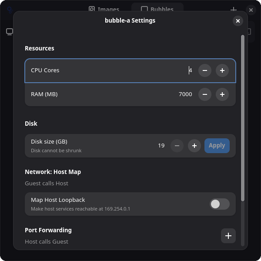Decrease CPU Cores with minus button
261x261 pixels.
click(205, 70)
